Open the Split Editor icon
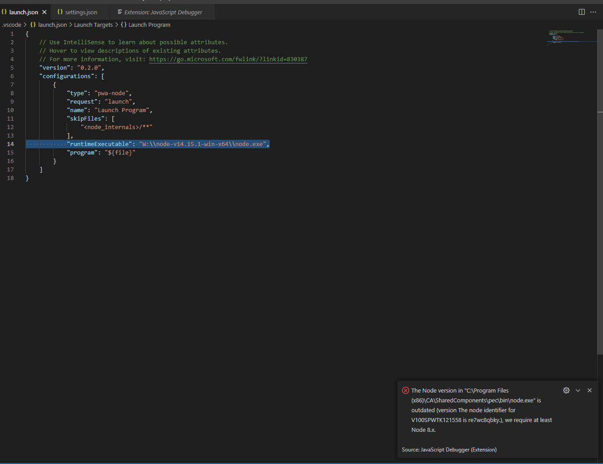 pos(582,12)
